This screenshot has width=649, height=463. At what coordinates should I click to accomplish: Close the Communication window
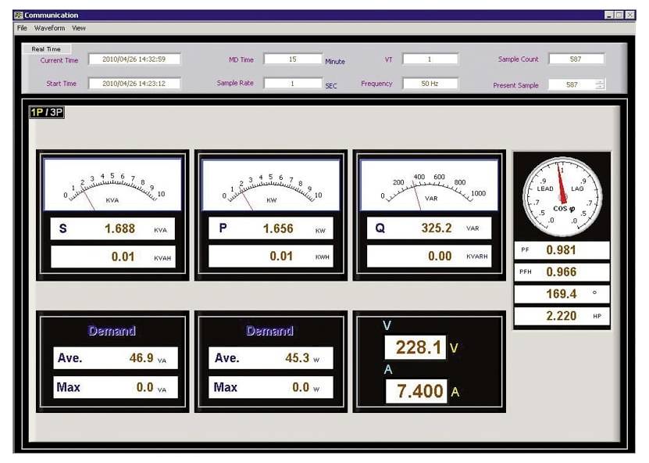630,16
